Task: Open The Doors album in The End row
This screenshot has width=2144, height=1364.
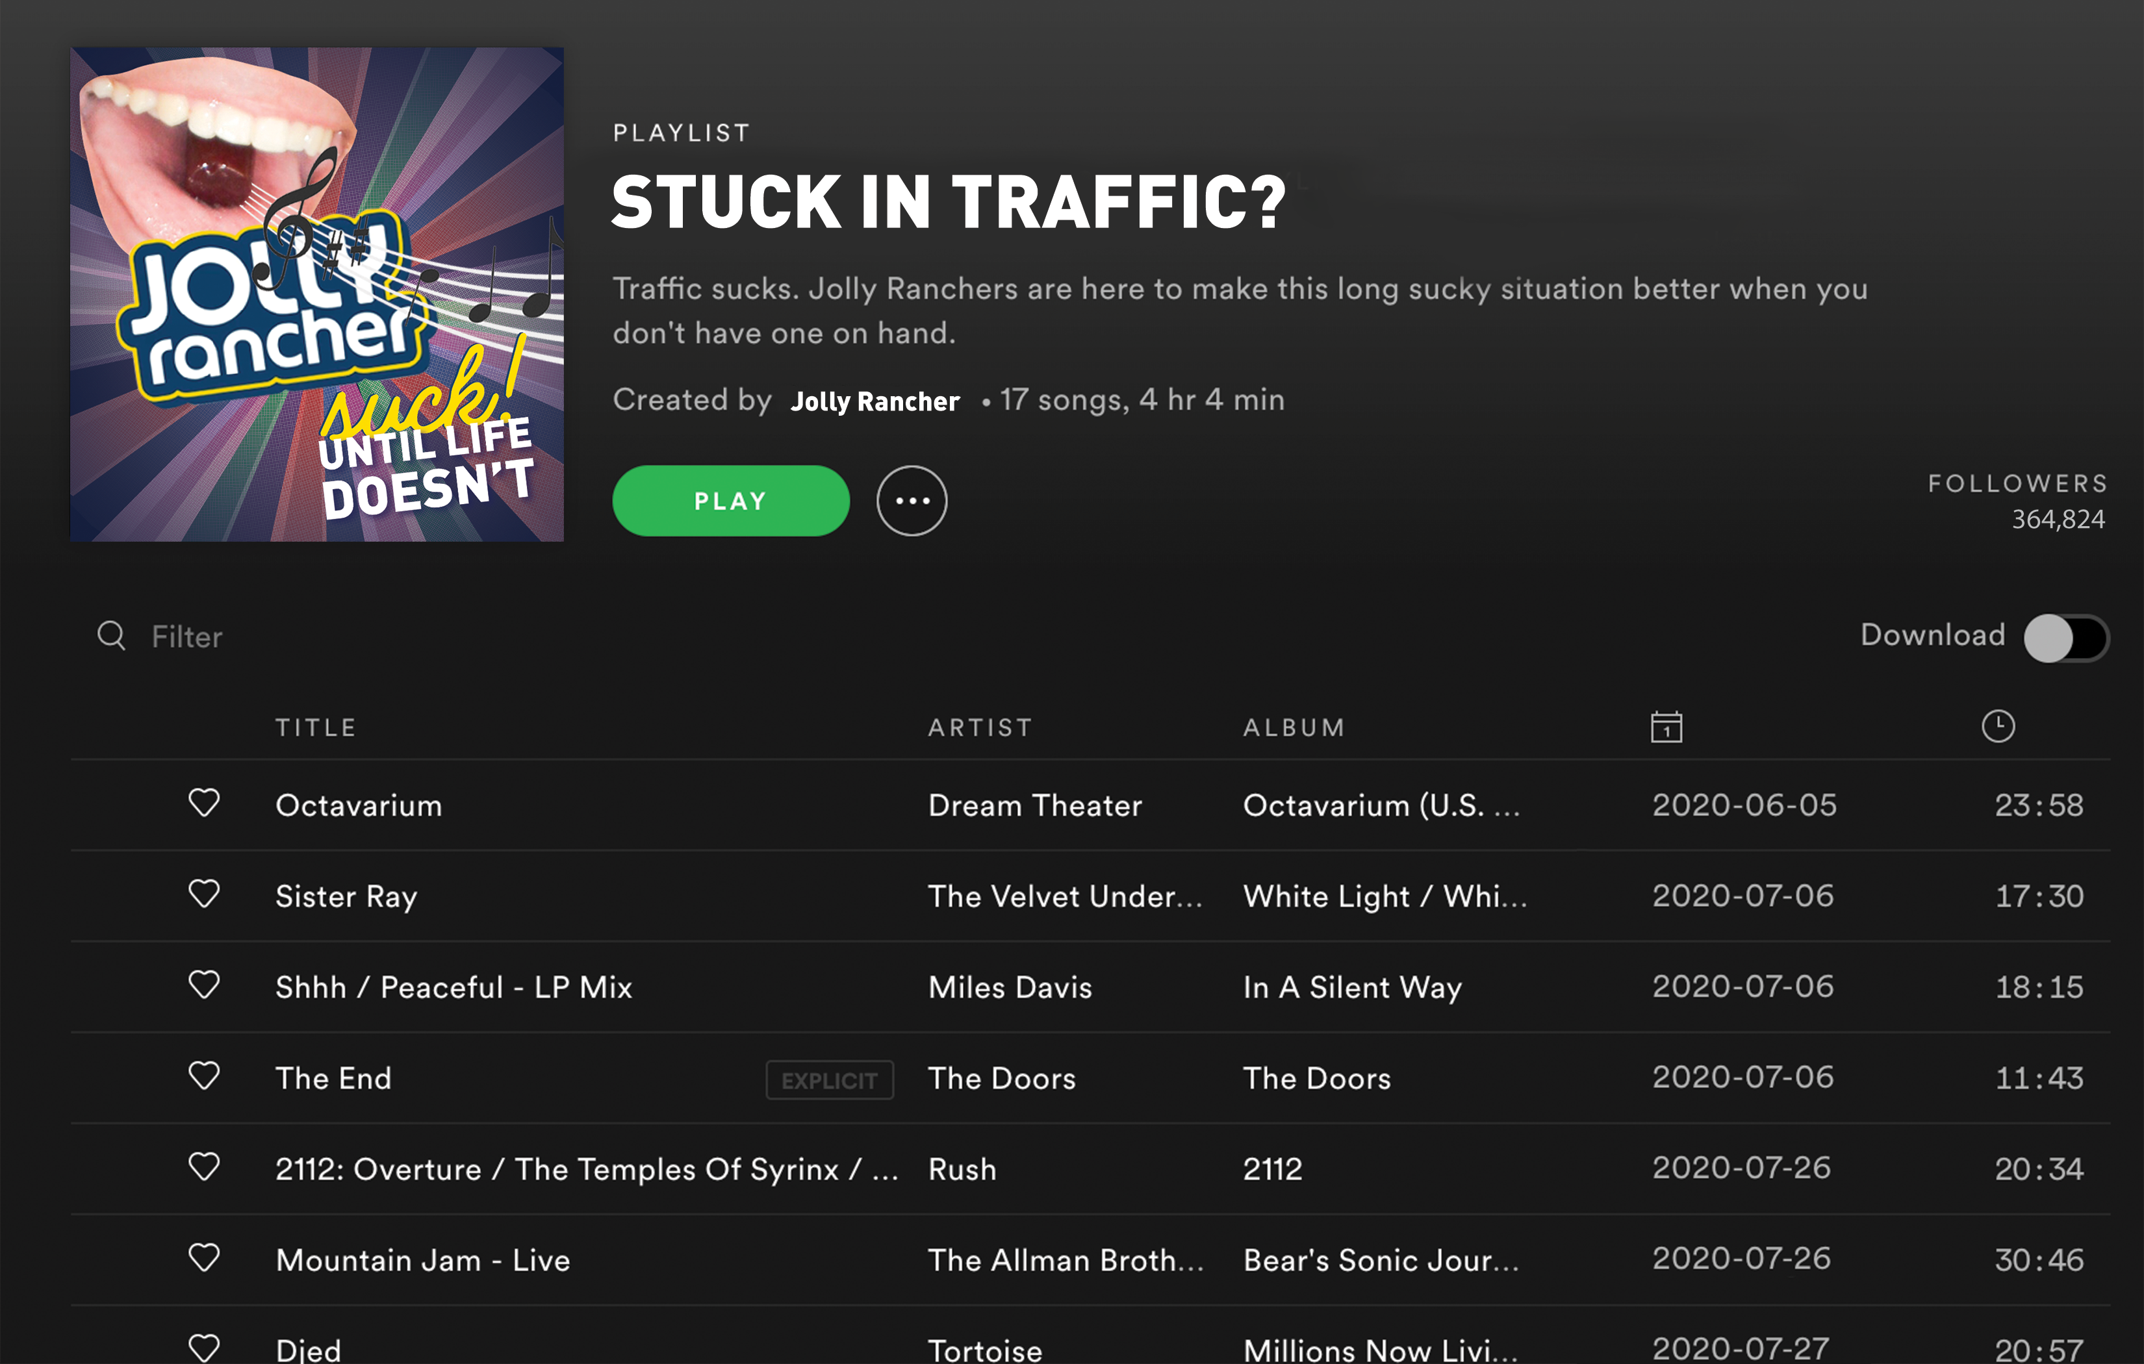Action: pyautogui.click(x=1317, y=1078)
